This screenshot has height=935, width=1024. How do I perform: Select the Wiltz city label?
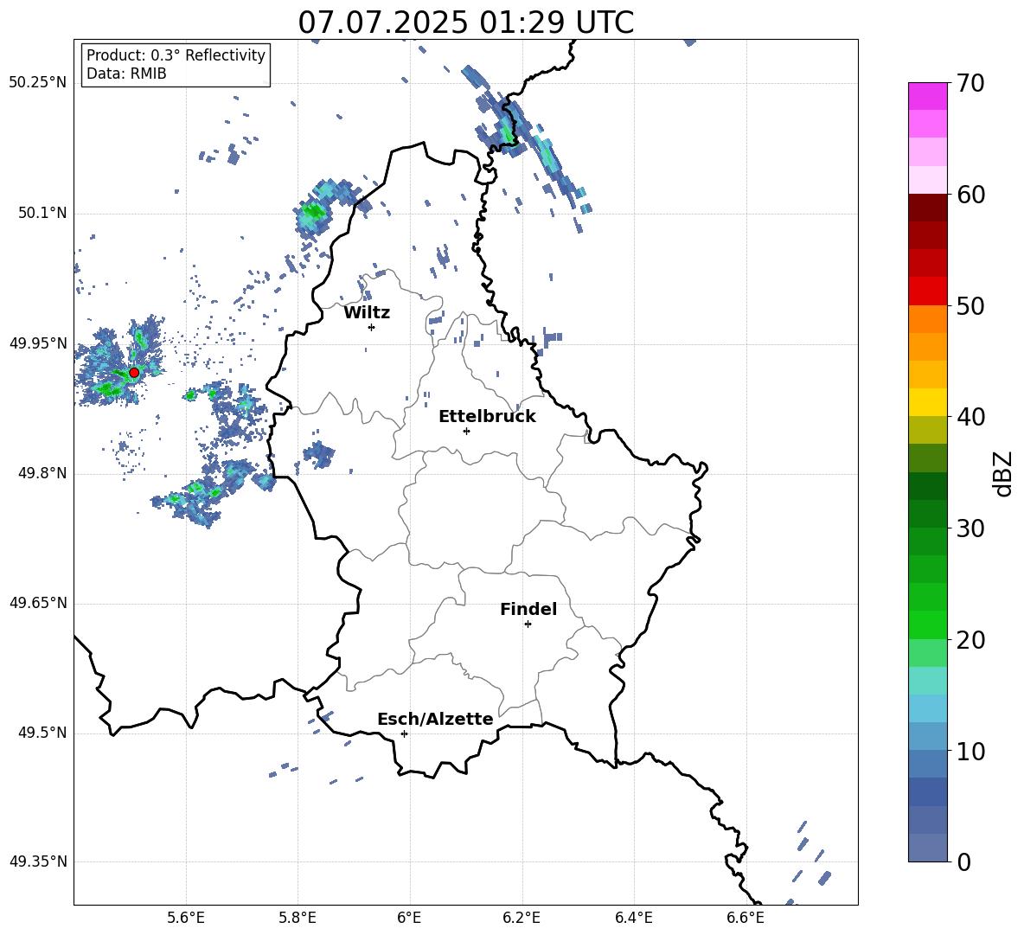pyautogui.click(x=367, y=313)
